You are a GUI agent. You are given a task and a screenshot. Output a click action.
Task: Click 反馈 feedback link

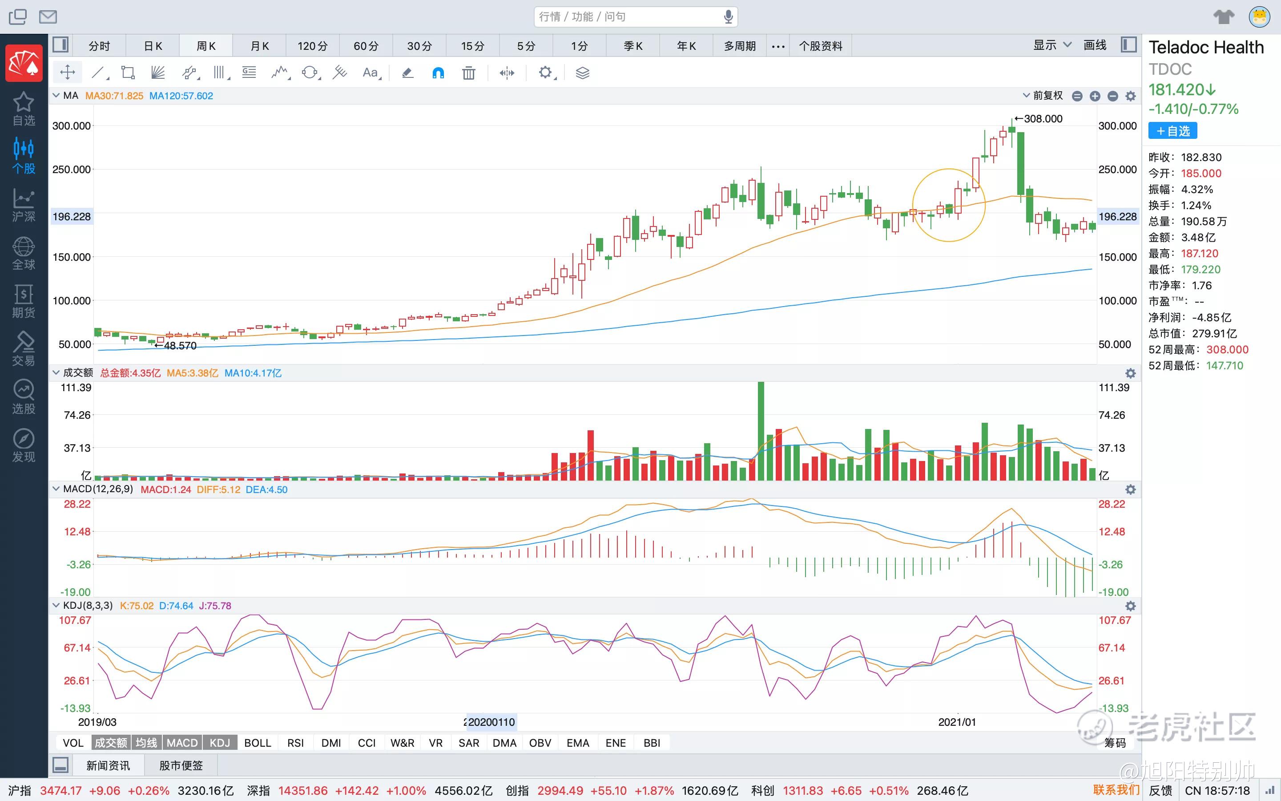[1160, 790]
